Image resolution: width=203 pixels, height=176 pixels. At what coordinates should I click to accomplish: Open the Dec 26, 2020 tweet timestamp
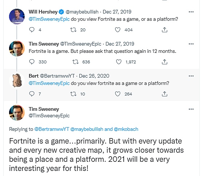tap(94, 76)
